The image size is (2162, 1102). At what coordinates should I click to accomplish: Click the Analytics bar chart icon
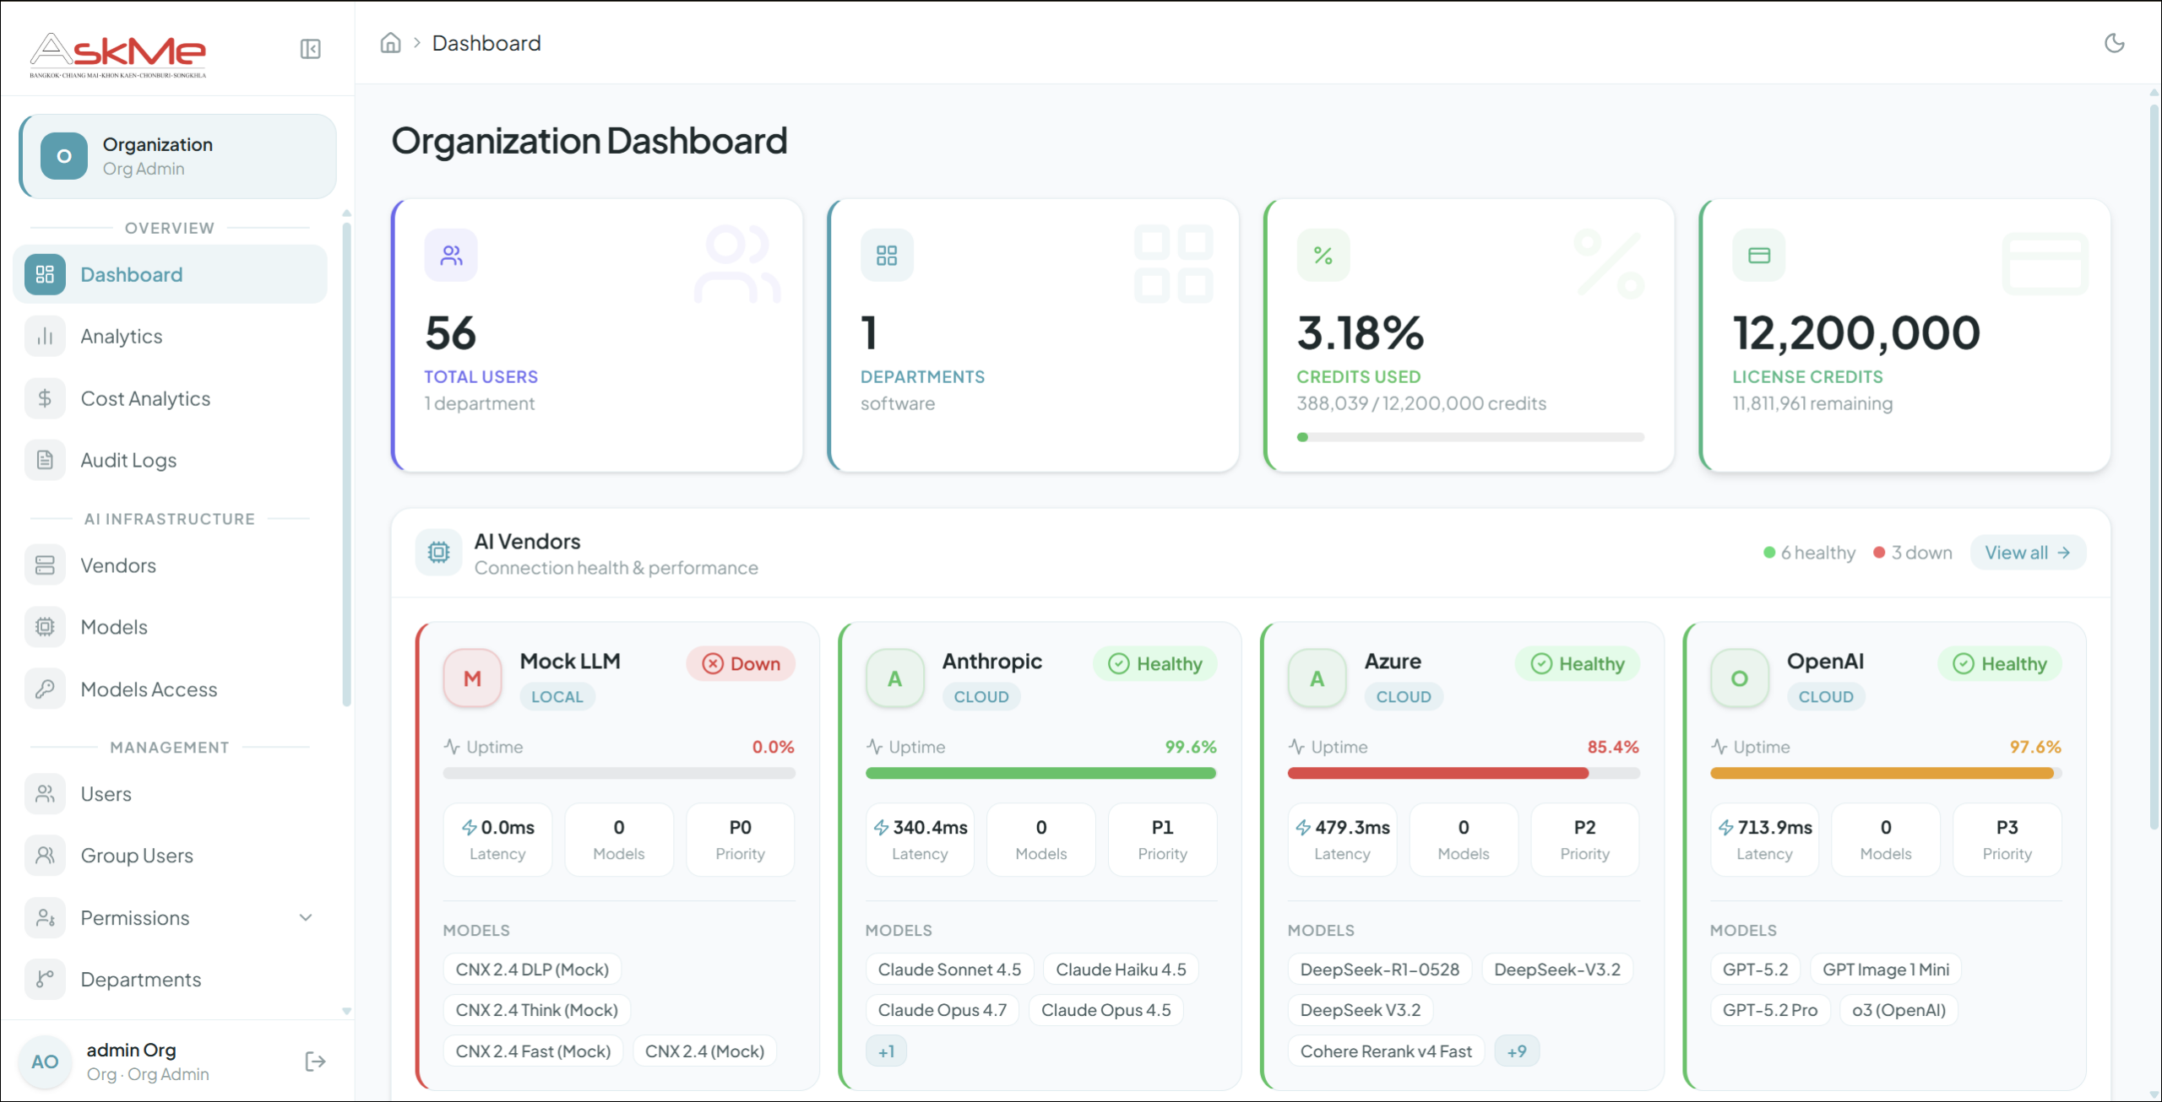click(45, 337)
